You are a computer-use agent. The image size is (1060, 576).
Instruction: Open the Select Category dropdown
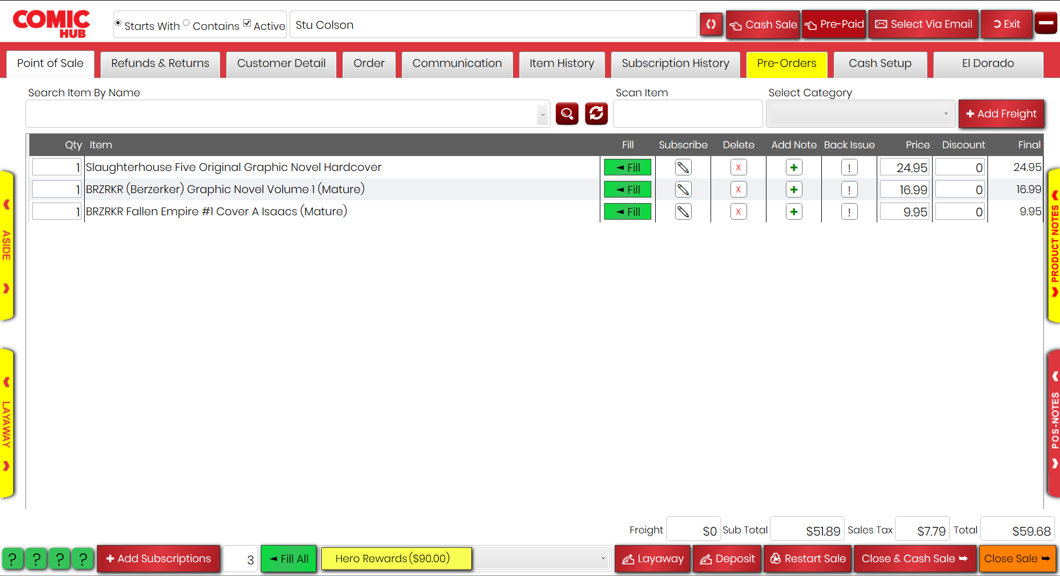coord(861,113)
